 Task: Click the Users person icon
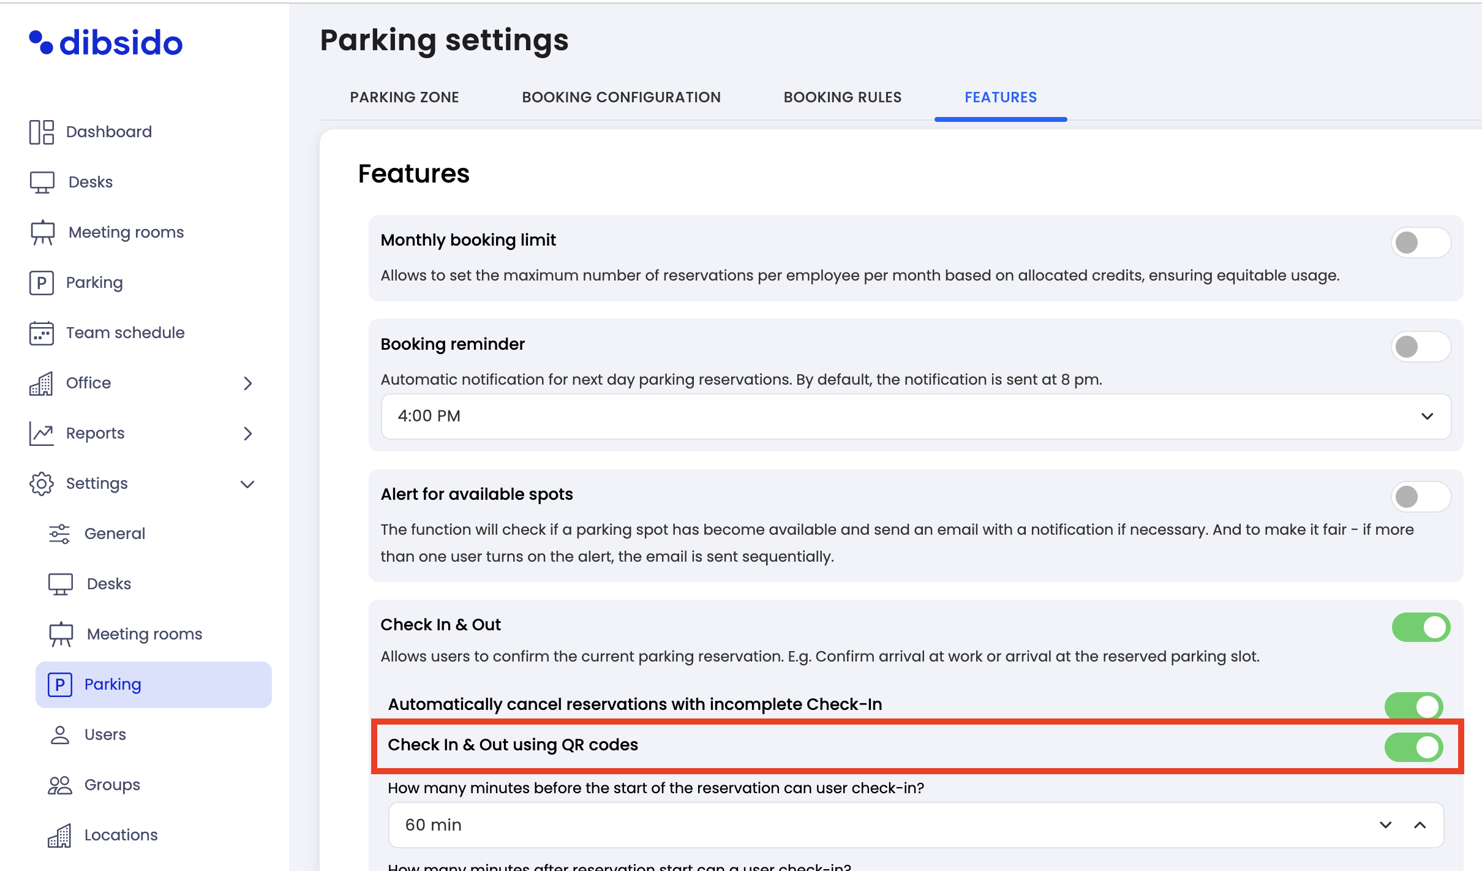coord(59,734)
